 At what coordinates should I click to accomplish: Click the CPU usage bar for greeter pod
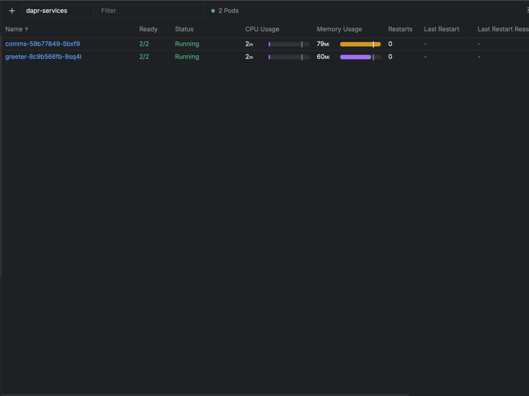click(x=287, y=57)
